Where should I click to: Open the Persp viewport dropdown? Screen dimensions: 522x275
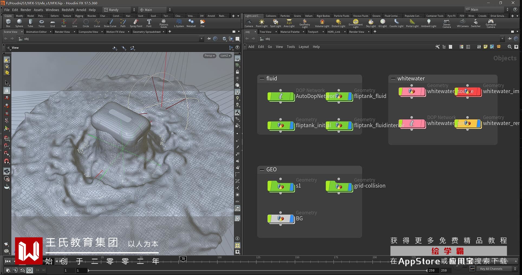point(209,56)
